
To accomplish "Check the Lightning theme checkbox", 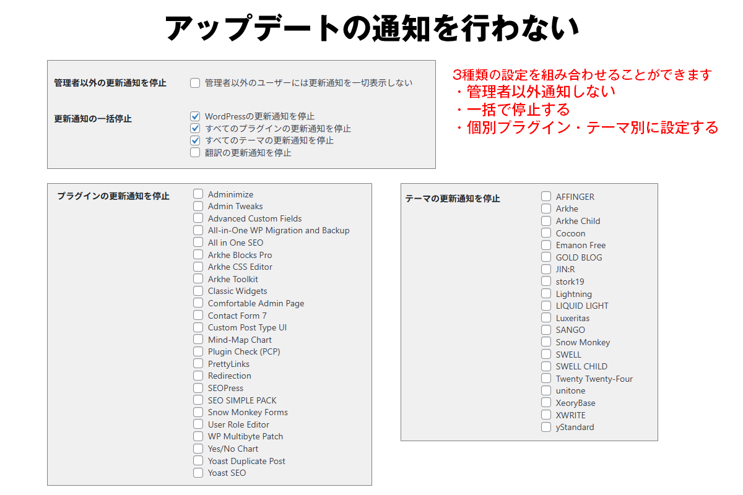I will 546,294.
